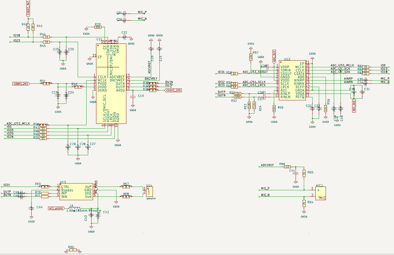
Task: Select the R86 resistor at the bottom
Action: (73, 250)
